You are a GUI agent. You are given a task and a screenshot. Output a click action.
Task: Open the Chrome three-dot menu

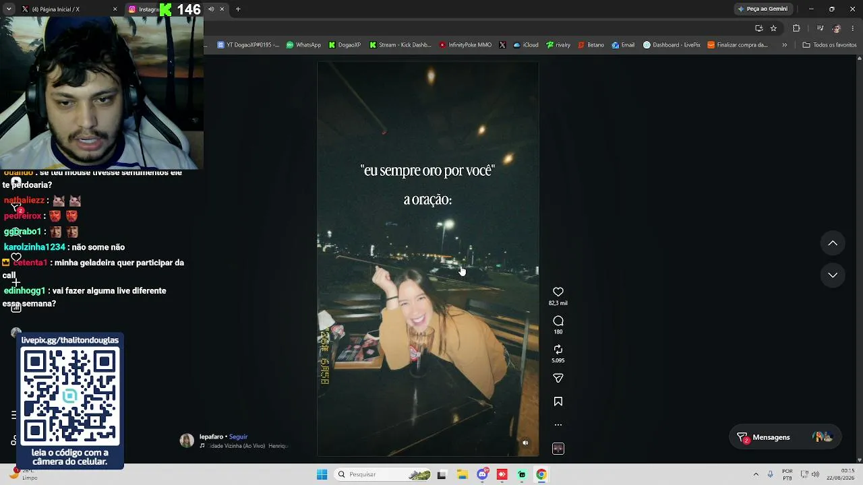[x=853, y=28]
